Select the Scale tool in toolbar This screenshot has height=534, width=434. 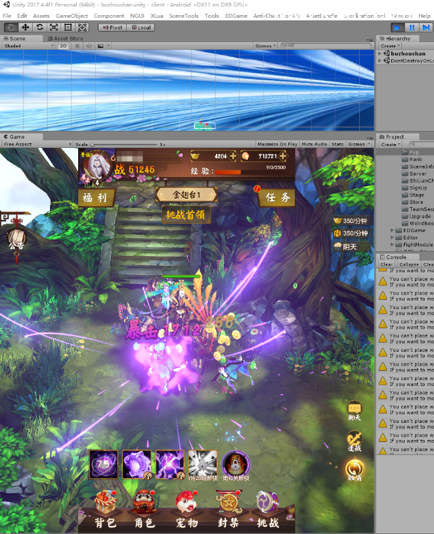pyautogui.click(x=54, y=27)
